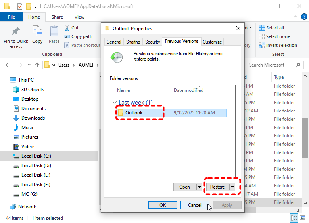Open Explorer help question mark icon
309x223 pixels.
click(x=304, y=17)
